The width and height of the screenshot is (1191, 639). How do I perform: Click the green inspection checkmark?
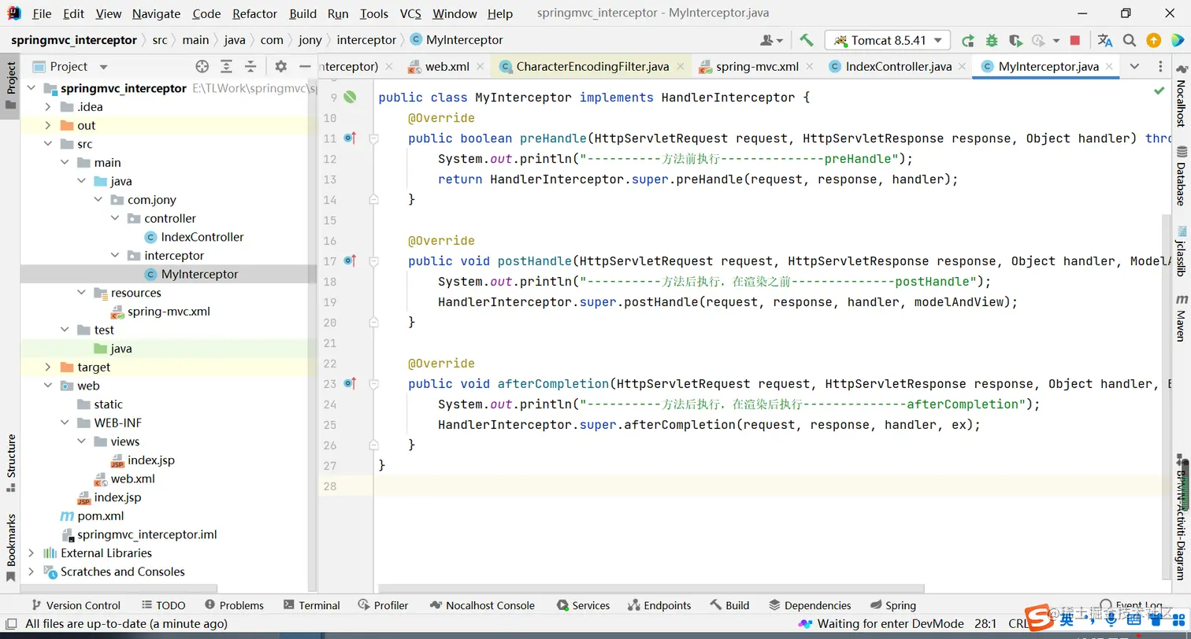coord(1159,91)
